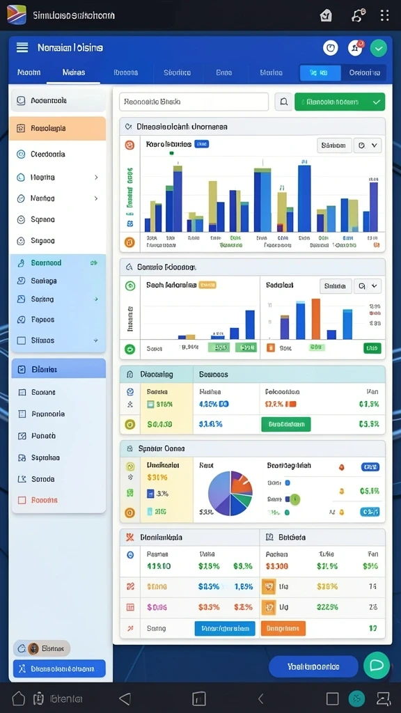Switch to the Oreionrine tab at far right
The height and width of the screenshot is (713, 401).
click(x=364, y=72)
